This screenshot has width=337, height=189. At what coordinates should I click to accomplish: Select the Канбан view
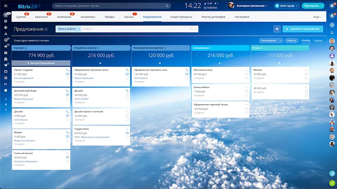pos(306,41)
